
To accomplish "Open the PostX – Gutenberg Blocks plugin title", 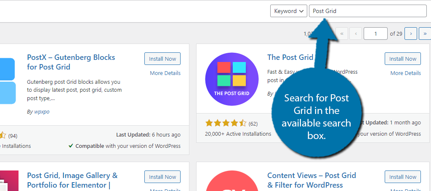I will [71, 62].
